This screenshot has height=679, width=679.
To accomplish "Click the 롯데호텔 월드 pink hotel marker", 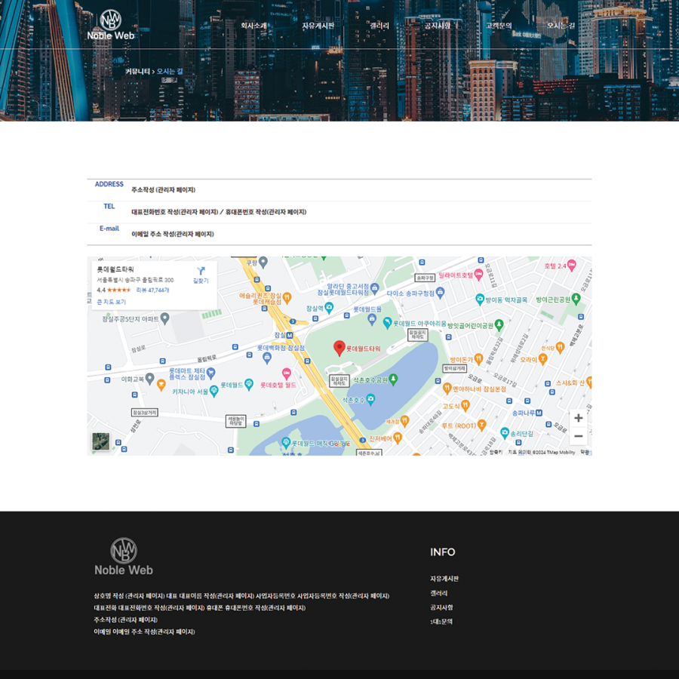I will pos(287,373).
